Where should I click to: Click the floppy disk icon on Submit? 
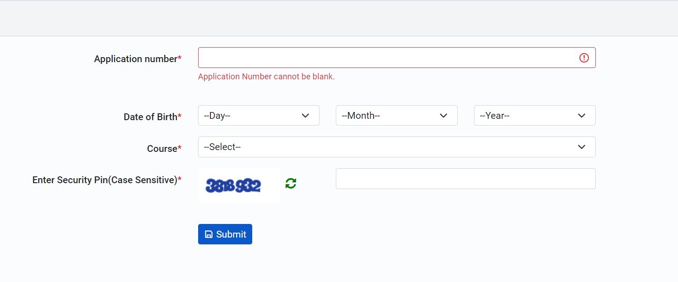pyautogui.click(x=209, y=234)
